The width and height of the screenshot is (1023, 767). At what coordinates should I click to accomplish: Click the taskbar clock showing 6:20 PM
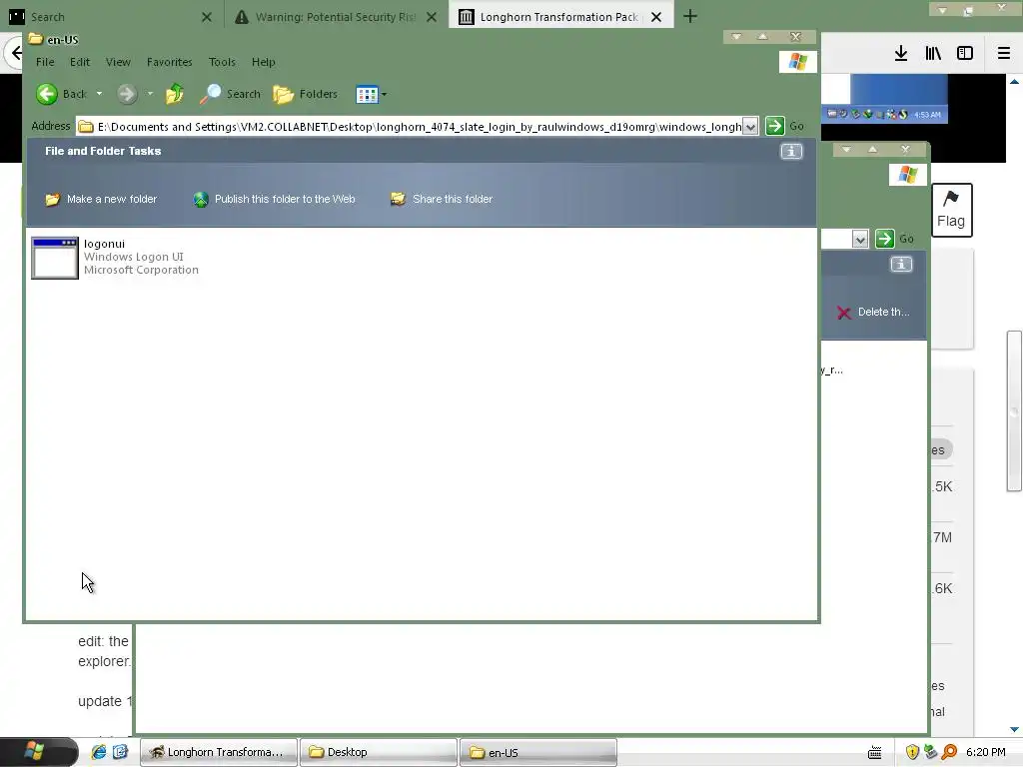[x=986, y=752]
